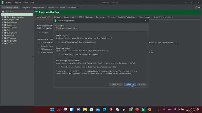Click the Suivant button
Image resolution: width=202 pixels, height=113 pixels.
coord(130,84)
